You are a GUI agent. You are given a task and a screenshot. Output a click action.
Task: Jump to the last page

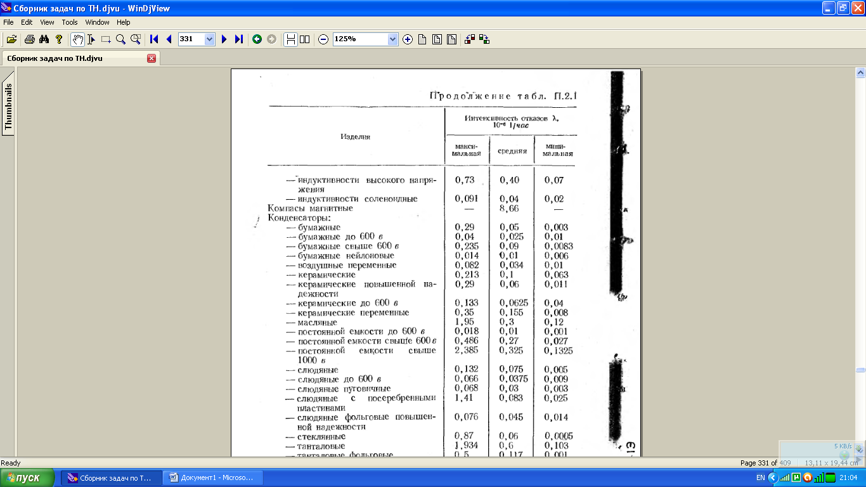coord(238,39)
